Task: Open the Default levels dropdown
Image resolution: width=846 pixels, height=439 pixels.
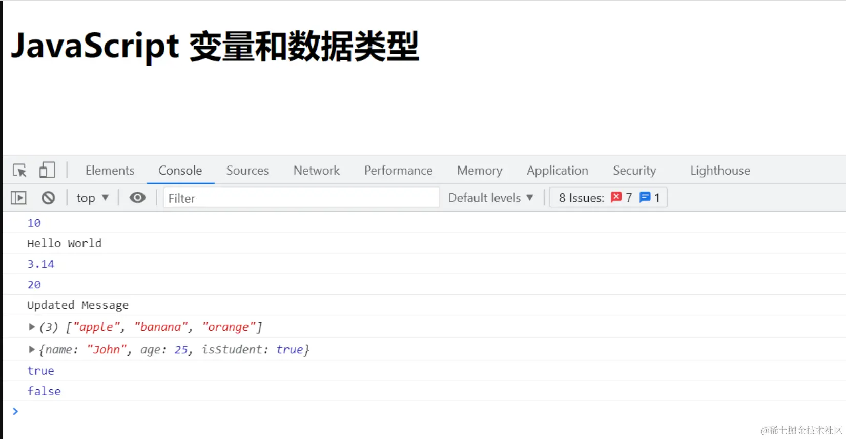Action: [x=491, y=198]
